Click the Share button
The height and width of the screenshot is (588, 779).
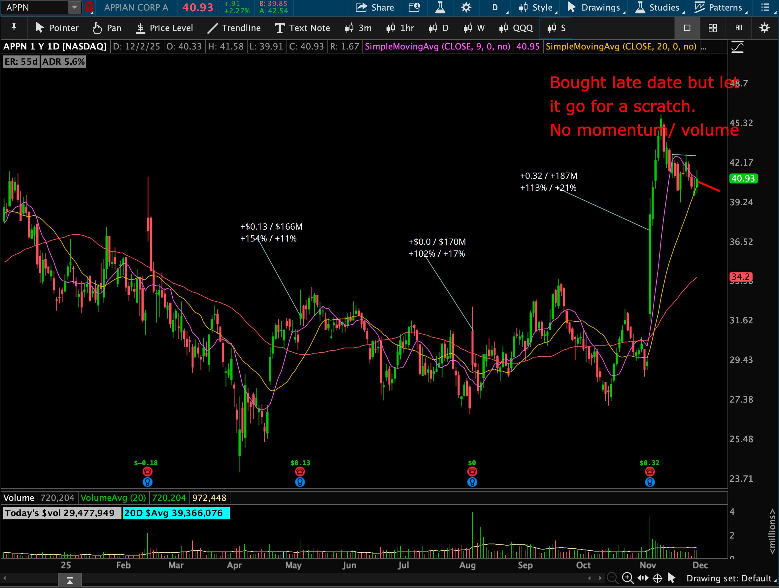coord(375,7)
